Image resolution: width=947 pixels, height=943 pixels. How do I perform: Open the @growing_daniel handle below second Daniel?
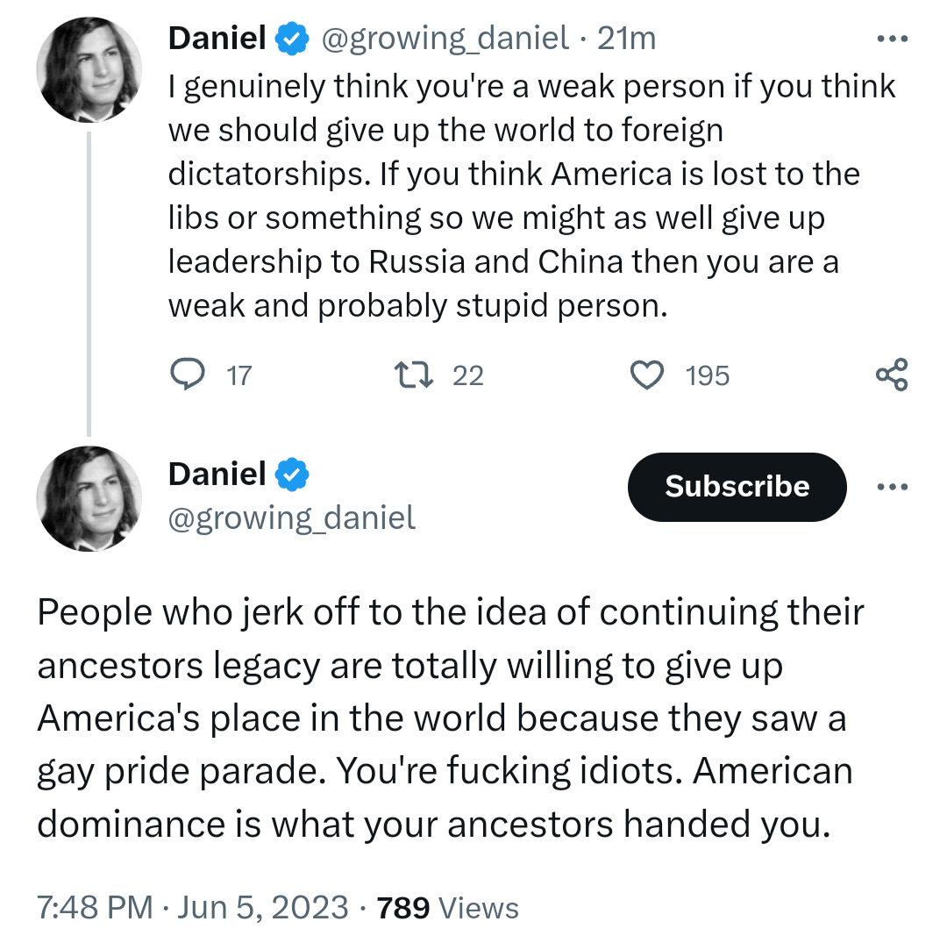point(291,518)
